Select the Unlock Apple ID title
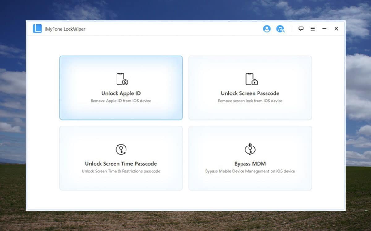This screenshot has height=231, width=371. [x=121, y=93]
